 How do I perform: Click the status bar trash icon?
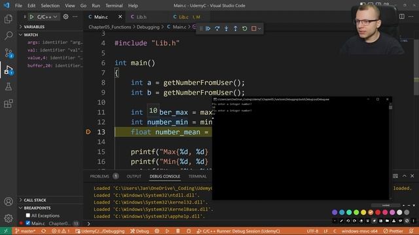pos(177,231)
